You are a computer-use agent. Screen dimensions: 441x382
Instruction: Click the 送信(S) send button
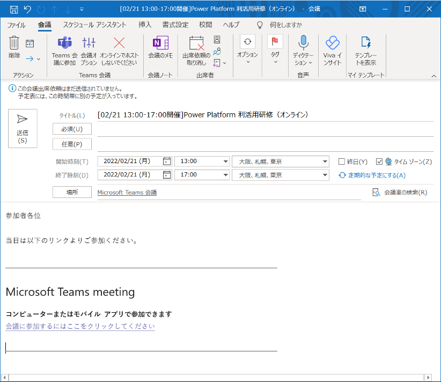[23, 128]
